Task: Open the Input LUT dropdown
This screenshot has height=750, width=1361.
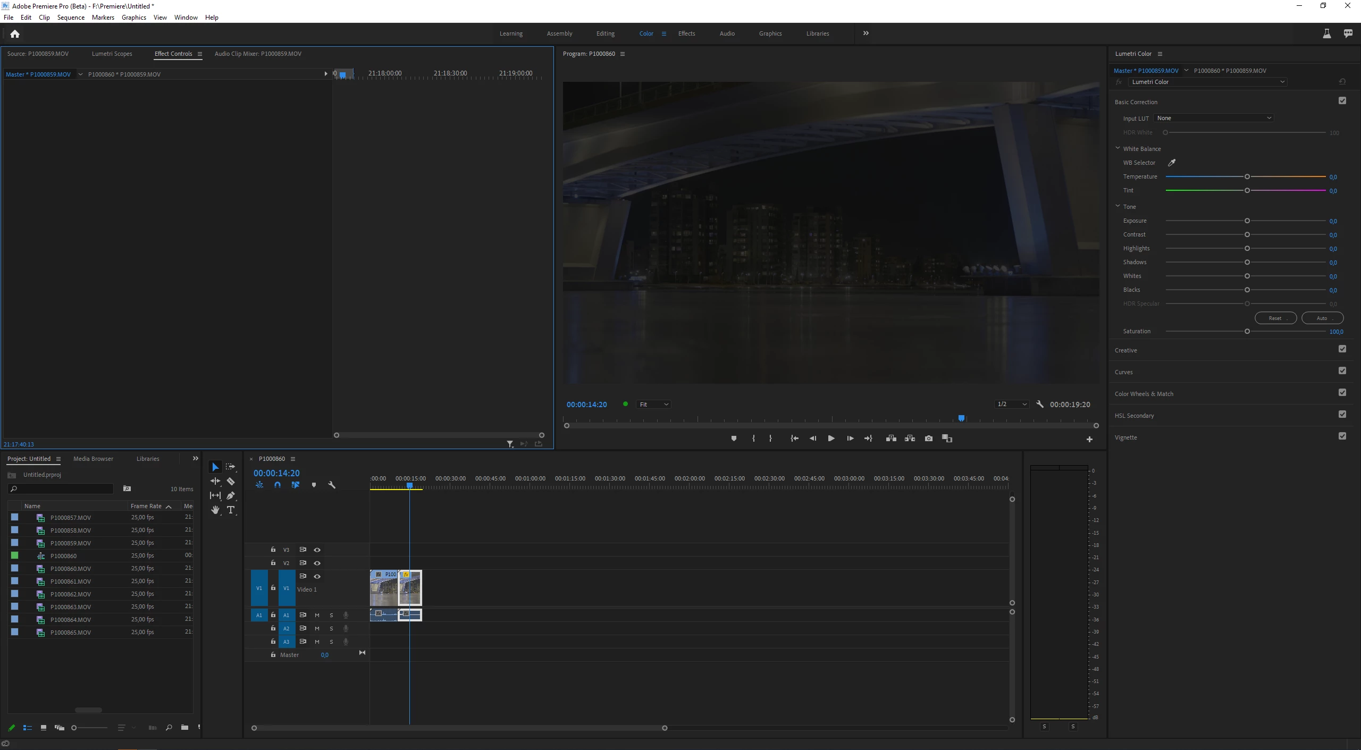Action: click(1213, 118)
